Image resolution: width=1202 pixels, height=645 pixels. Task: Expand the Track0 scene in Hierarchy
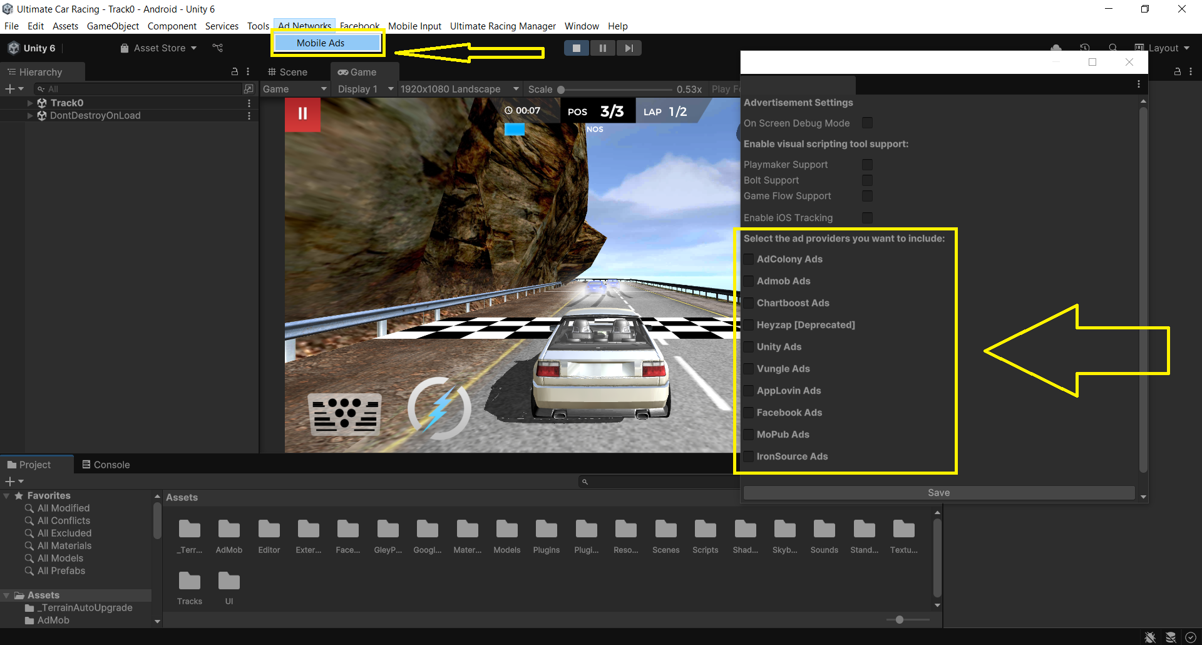coord(30,103)
